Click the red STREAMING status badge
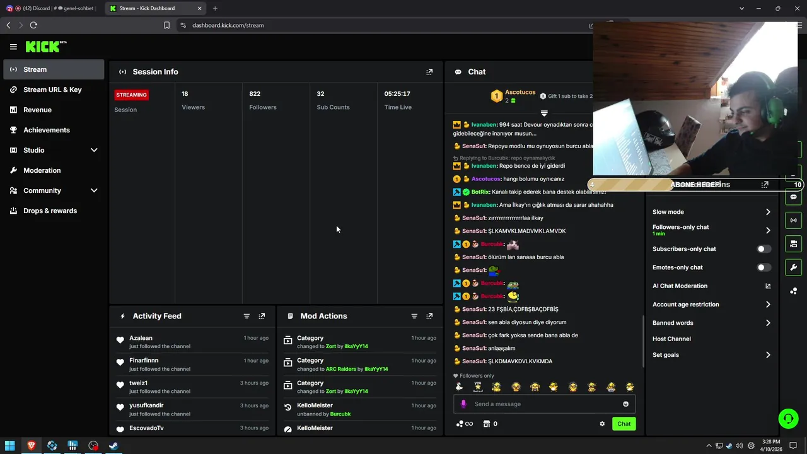Image resolution: width=807 pixels, height=454 pixels. pos(131,95)
